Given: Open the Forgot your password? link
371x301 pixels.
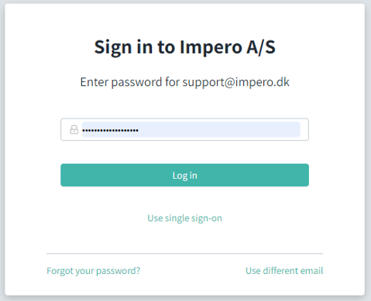Looking at the screenshot, I should pyautogui.click(x=94, y=271).
